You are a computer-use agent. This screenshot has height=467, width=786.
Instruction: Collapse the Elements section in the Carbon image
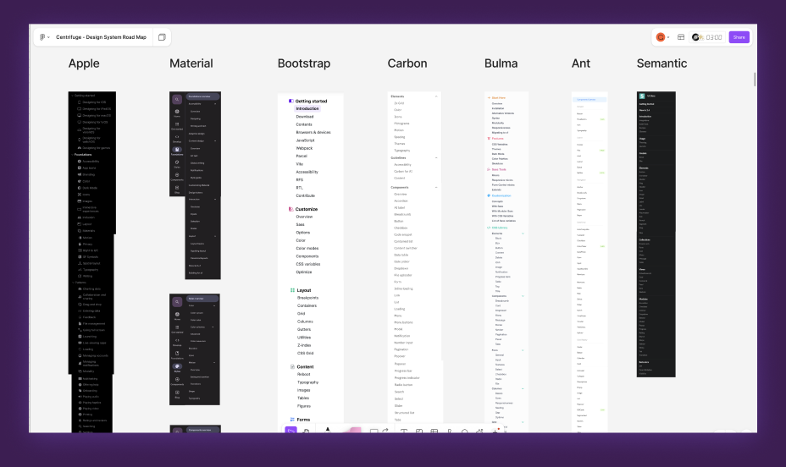[x=436, y=96]
